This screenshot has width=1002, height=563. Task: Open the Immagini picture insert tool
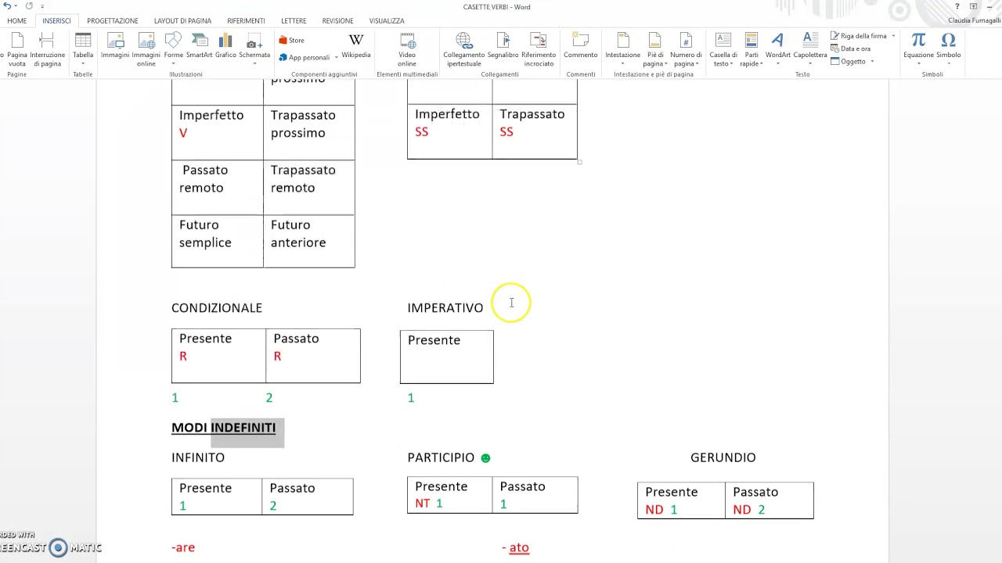[115, 47]
